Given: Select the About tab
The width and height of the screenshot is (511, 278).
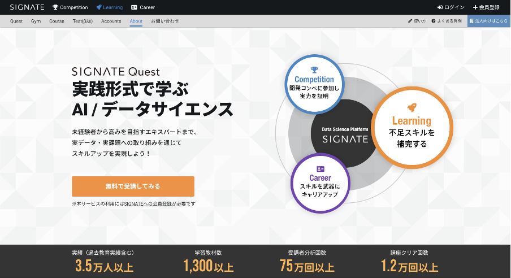Looking at the screenshot, I should [136, 21].
